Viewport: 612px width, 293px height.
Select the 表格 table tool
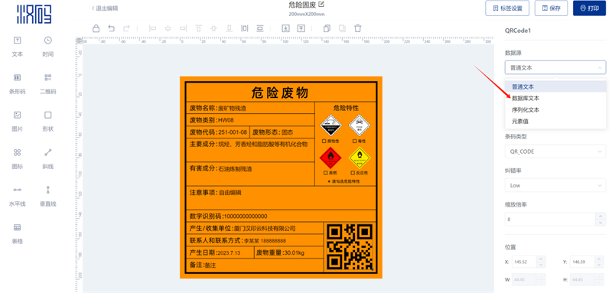point(17,233)
